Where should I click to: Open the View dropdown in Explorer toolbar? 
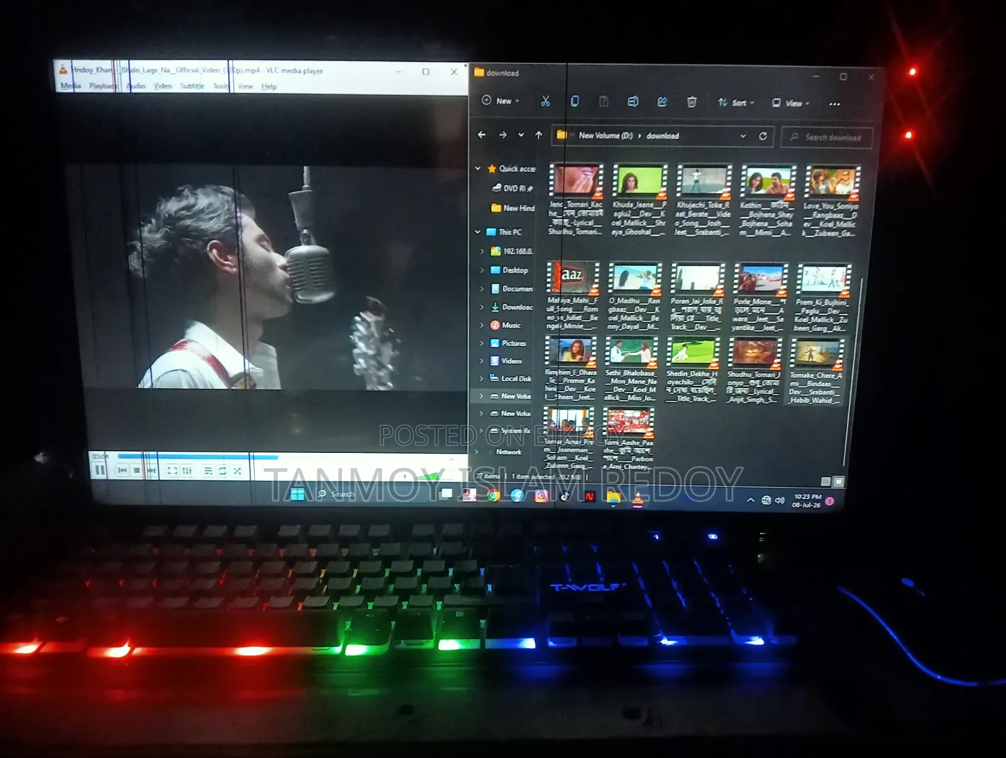coord(791,103)
